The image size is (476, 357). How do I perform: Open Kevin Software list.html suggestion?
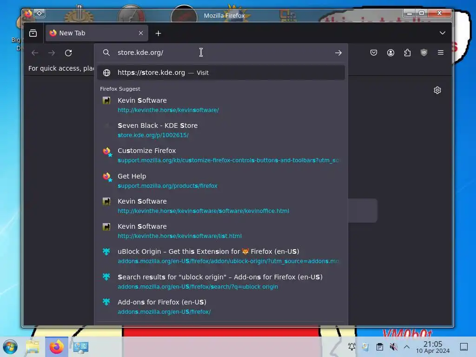pyautogui.click(x=221, y=231)
